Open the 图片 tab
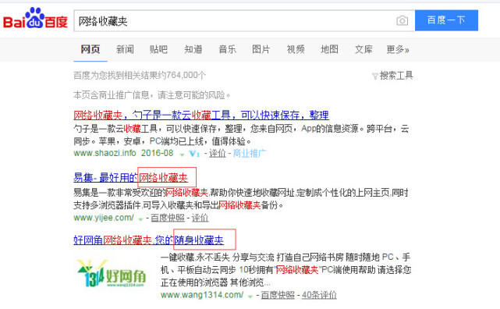Screen dimensions: 500x309 (261, 49)
